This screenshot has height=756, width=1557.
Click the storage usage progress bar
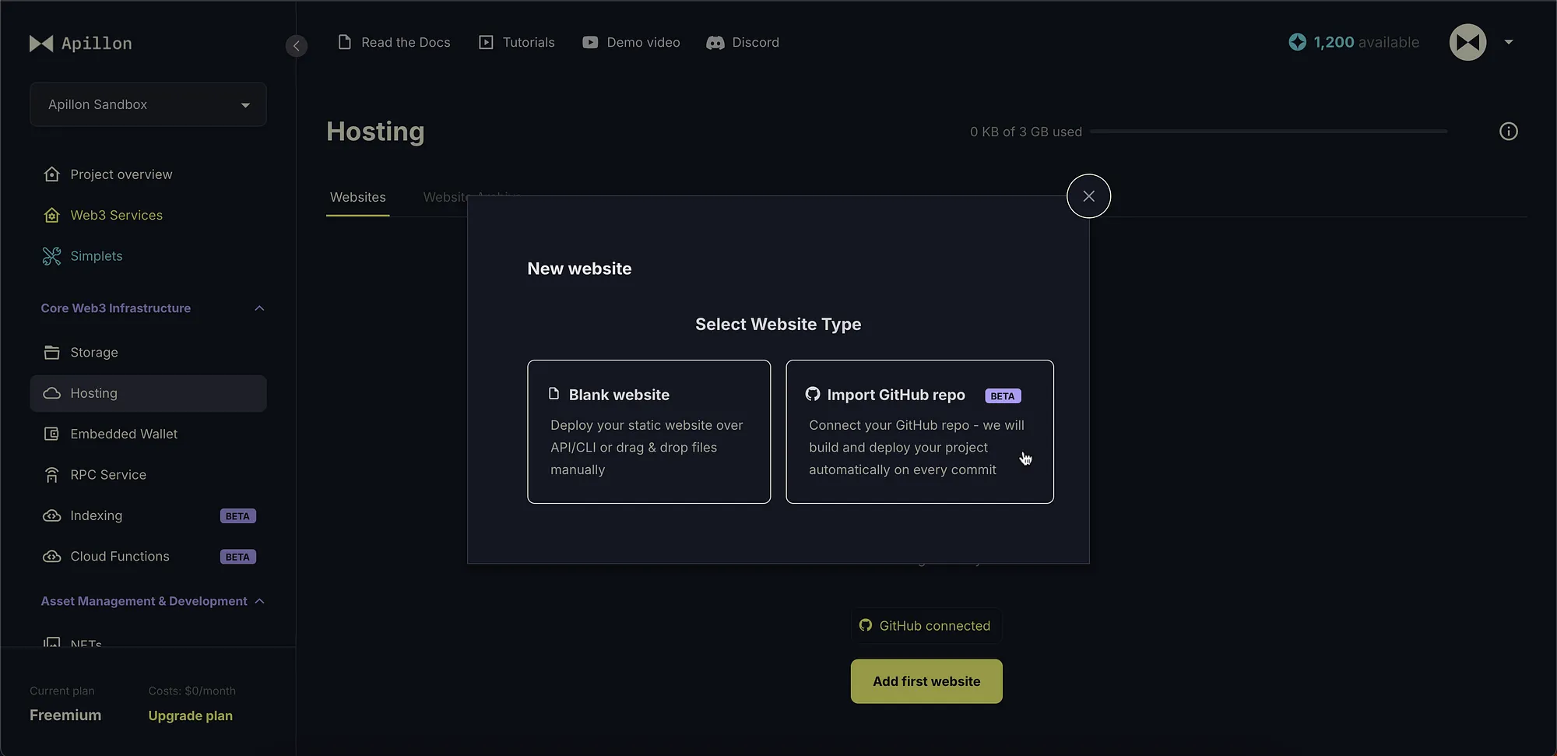pos(1268,132)
